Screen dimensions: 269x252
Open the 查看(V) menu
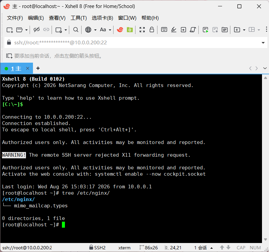(57, 18)
